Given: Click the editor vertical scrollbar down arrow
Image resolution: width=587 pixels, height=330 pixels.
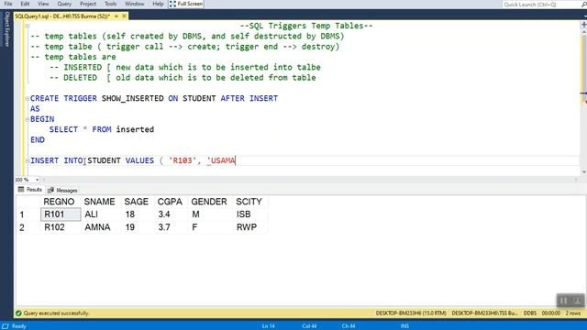Looking at the screenshot, I should 583,171.
